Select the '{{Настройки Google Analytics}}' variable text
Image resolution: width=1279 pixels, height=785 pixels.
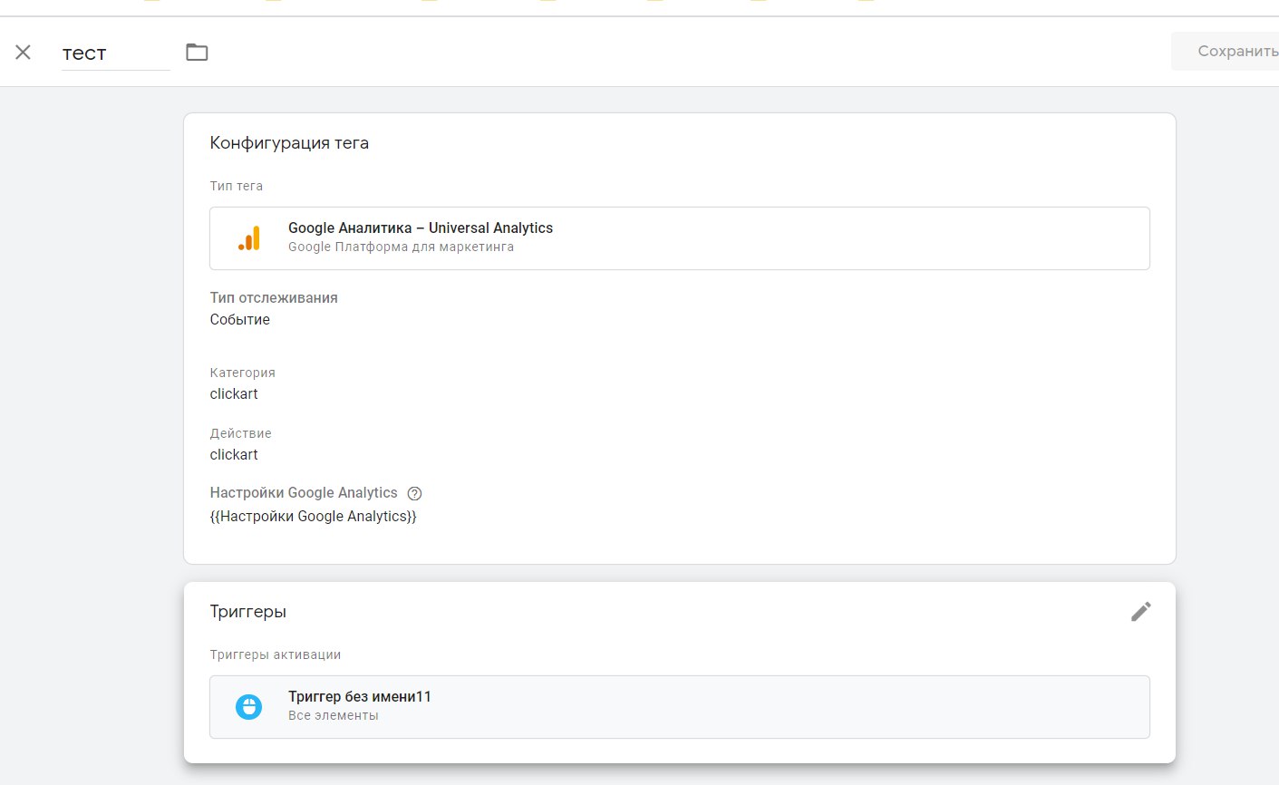(314, 517)
